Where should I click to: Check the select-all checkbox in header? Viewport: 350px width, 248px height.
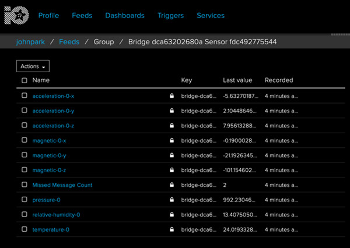[24, 80]
